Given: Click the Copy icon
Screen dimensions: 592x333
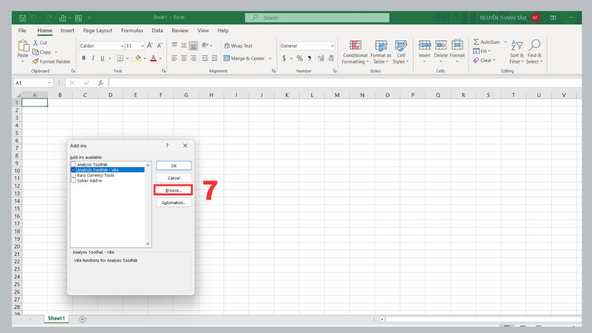Looking at the screenshot, I should click(36, 52).
